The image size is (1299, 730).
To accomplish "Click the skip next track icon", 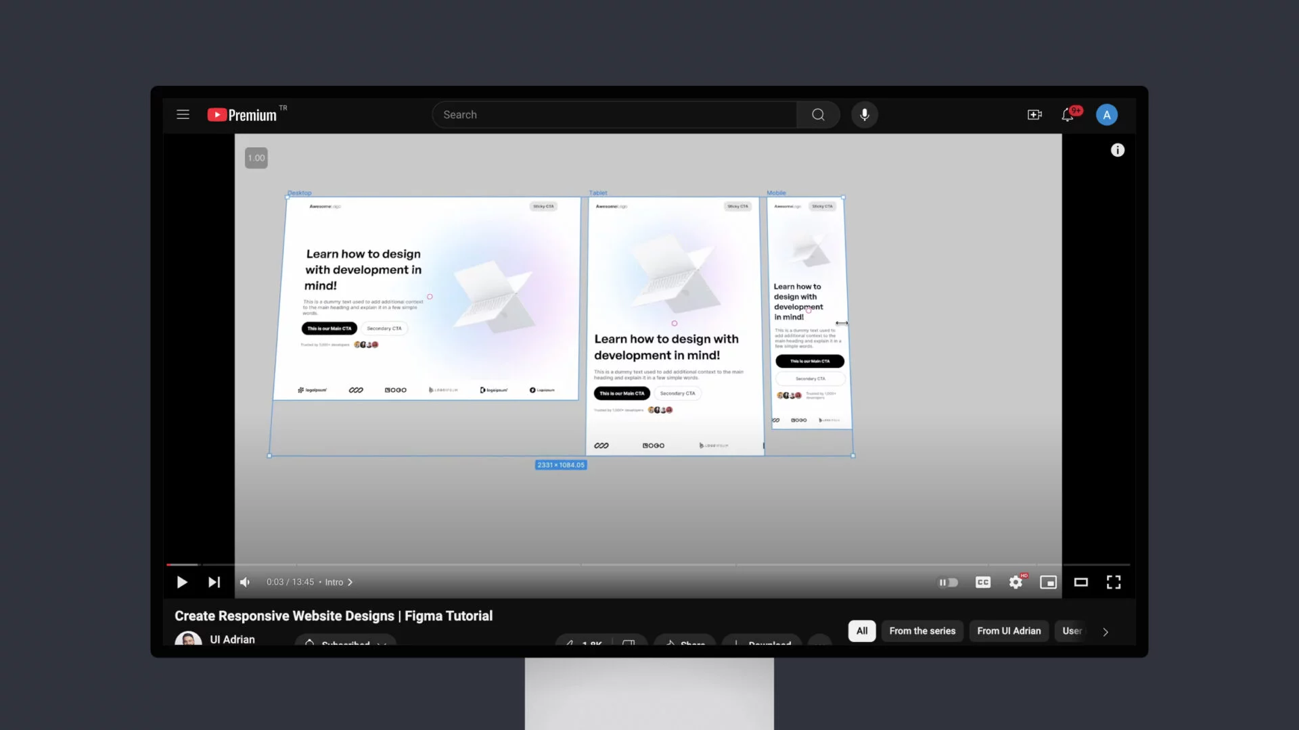I will pos(214,582).
